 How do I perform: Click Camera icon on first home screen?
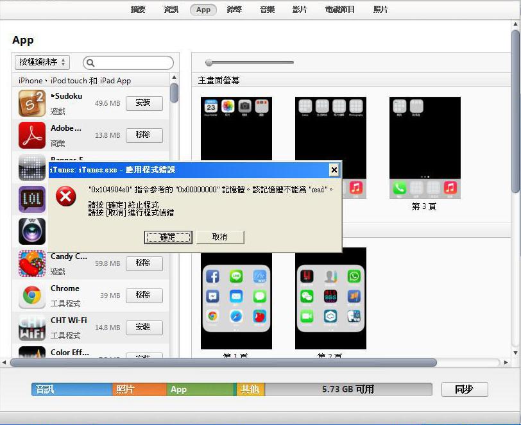[x=245, y=106]
